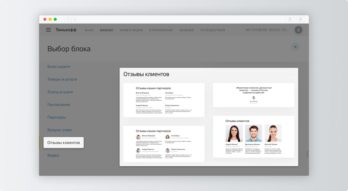Open the ПУТЕШЕСТВИЯ navigation item
Viewport: 348px width, 191px height.
[213, 30]
